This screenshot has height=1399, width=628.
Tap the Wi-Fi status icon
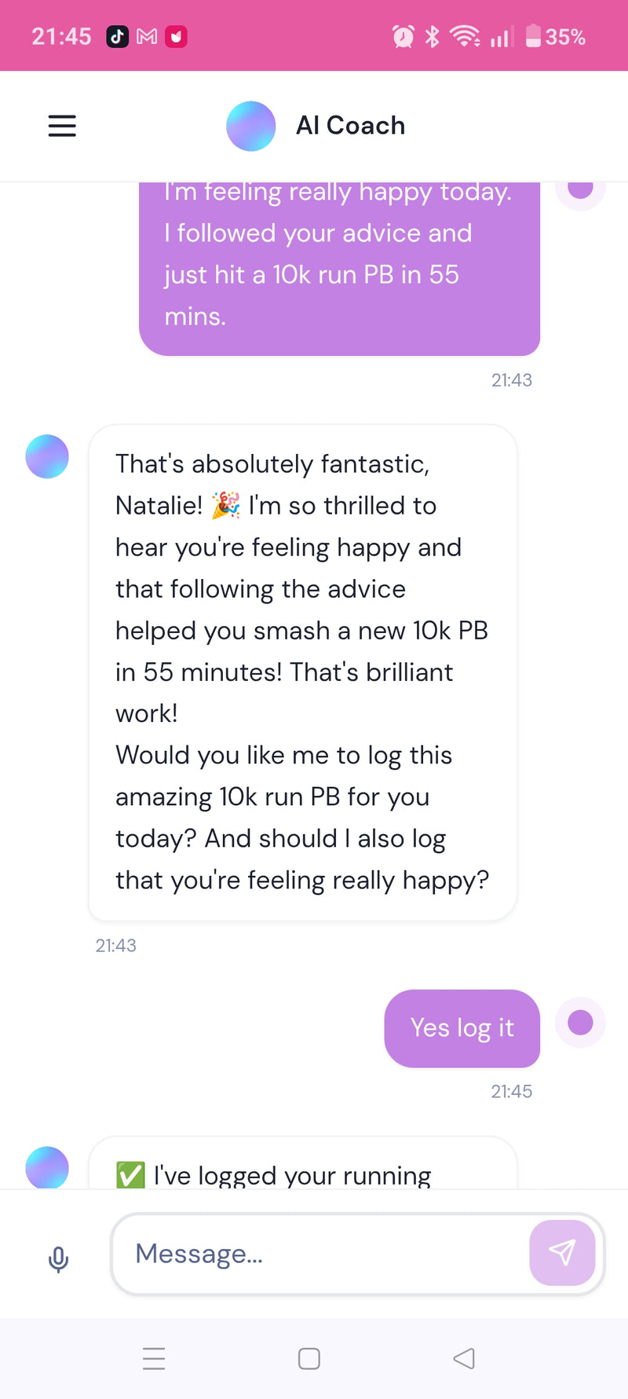(465, 37)
